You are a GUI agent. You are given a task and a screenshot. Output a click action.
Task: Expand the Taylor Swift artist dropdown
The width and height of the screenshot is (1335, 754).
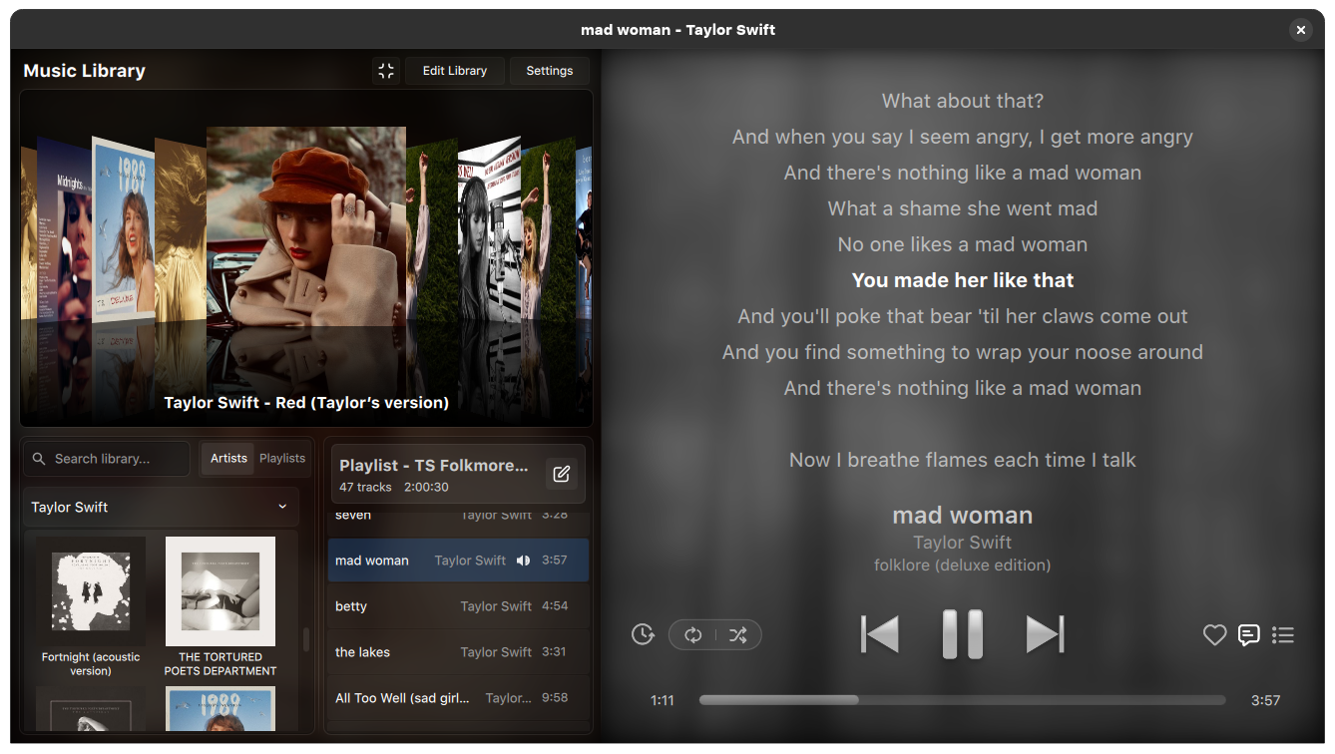(x=161, y=508)
